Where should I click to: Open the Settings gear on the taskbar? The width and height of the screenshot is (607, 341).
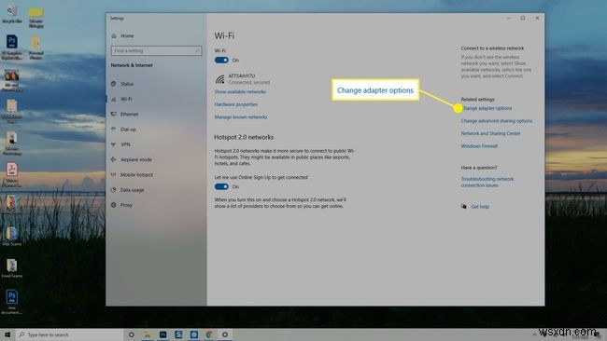(x=225, y=334)
